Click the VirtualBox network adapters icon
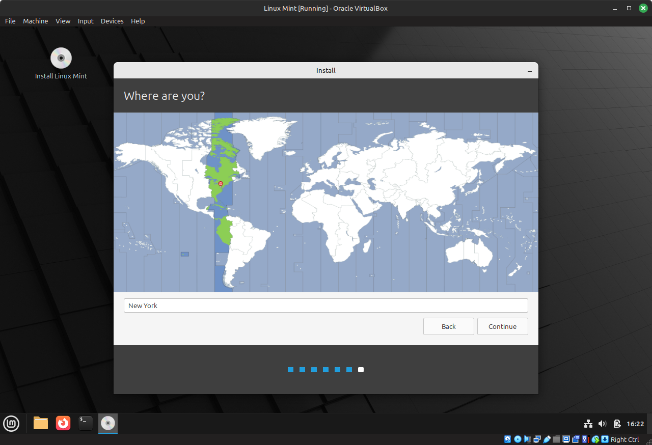 tap(537, 439)
